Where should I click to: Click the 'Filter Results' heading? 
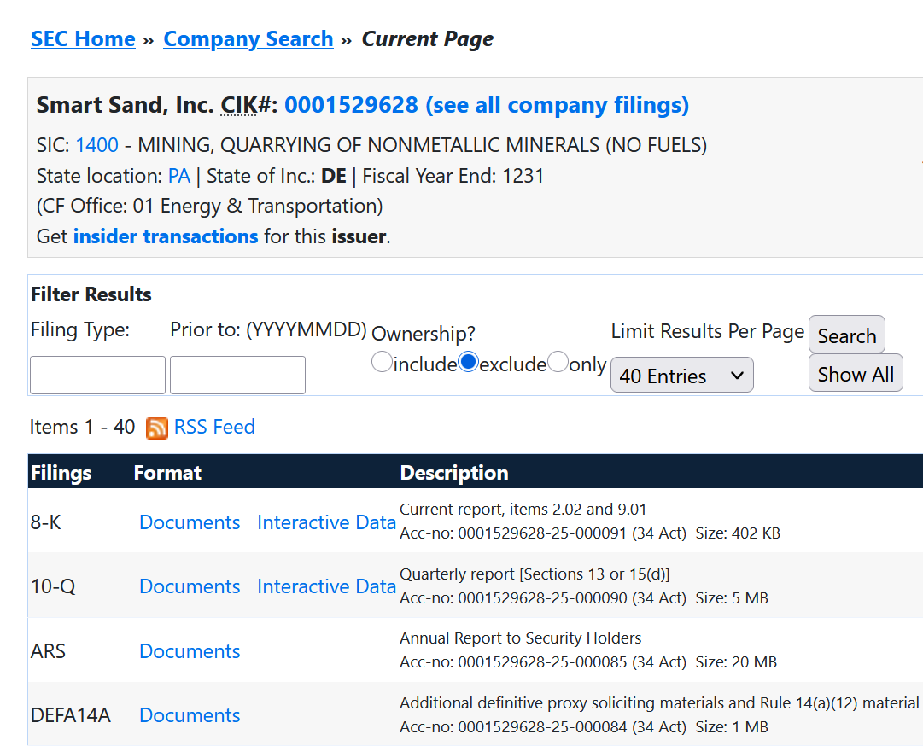[91, 294]
